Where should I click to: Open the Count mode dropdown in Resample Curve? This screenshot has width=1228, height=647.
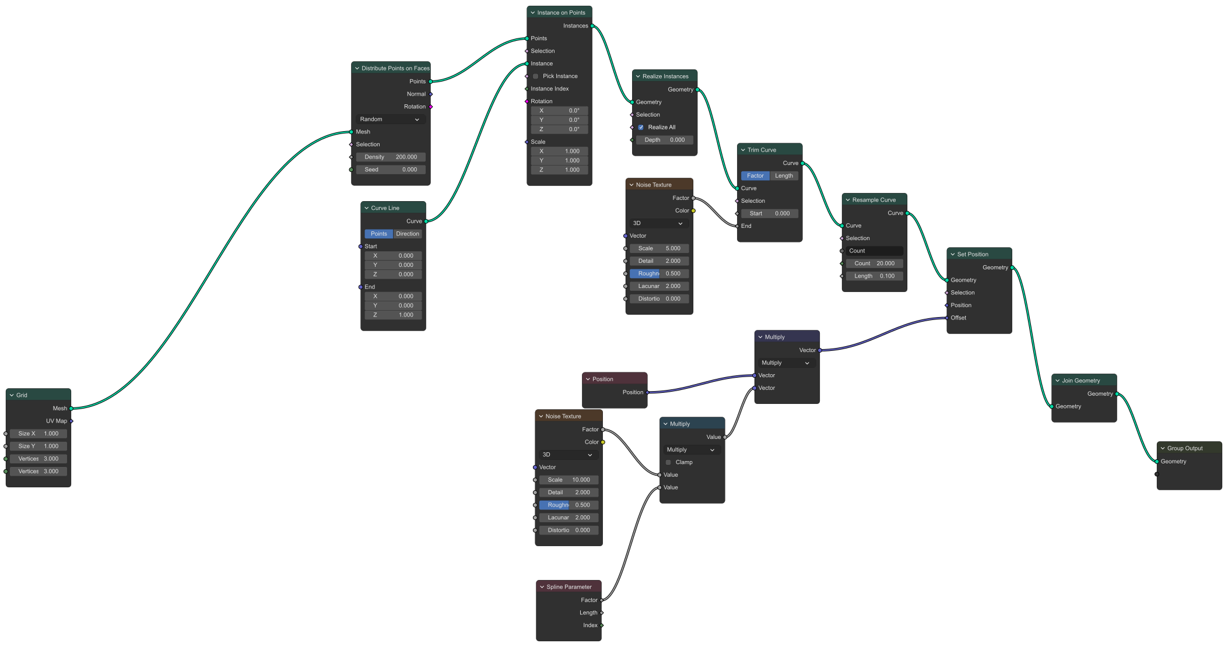873,251
